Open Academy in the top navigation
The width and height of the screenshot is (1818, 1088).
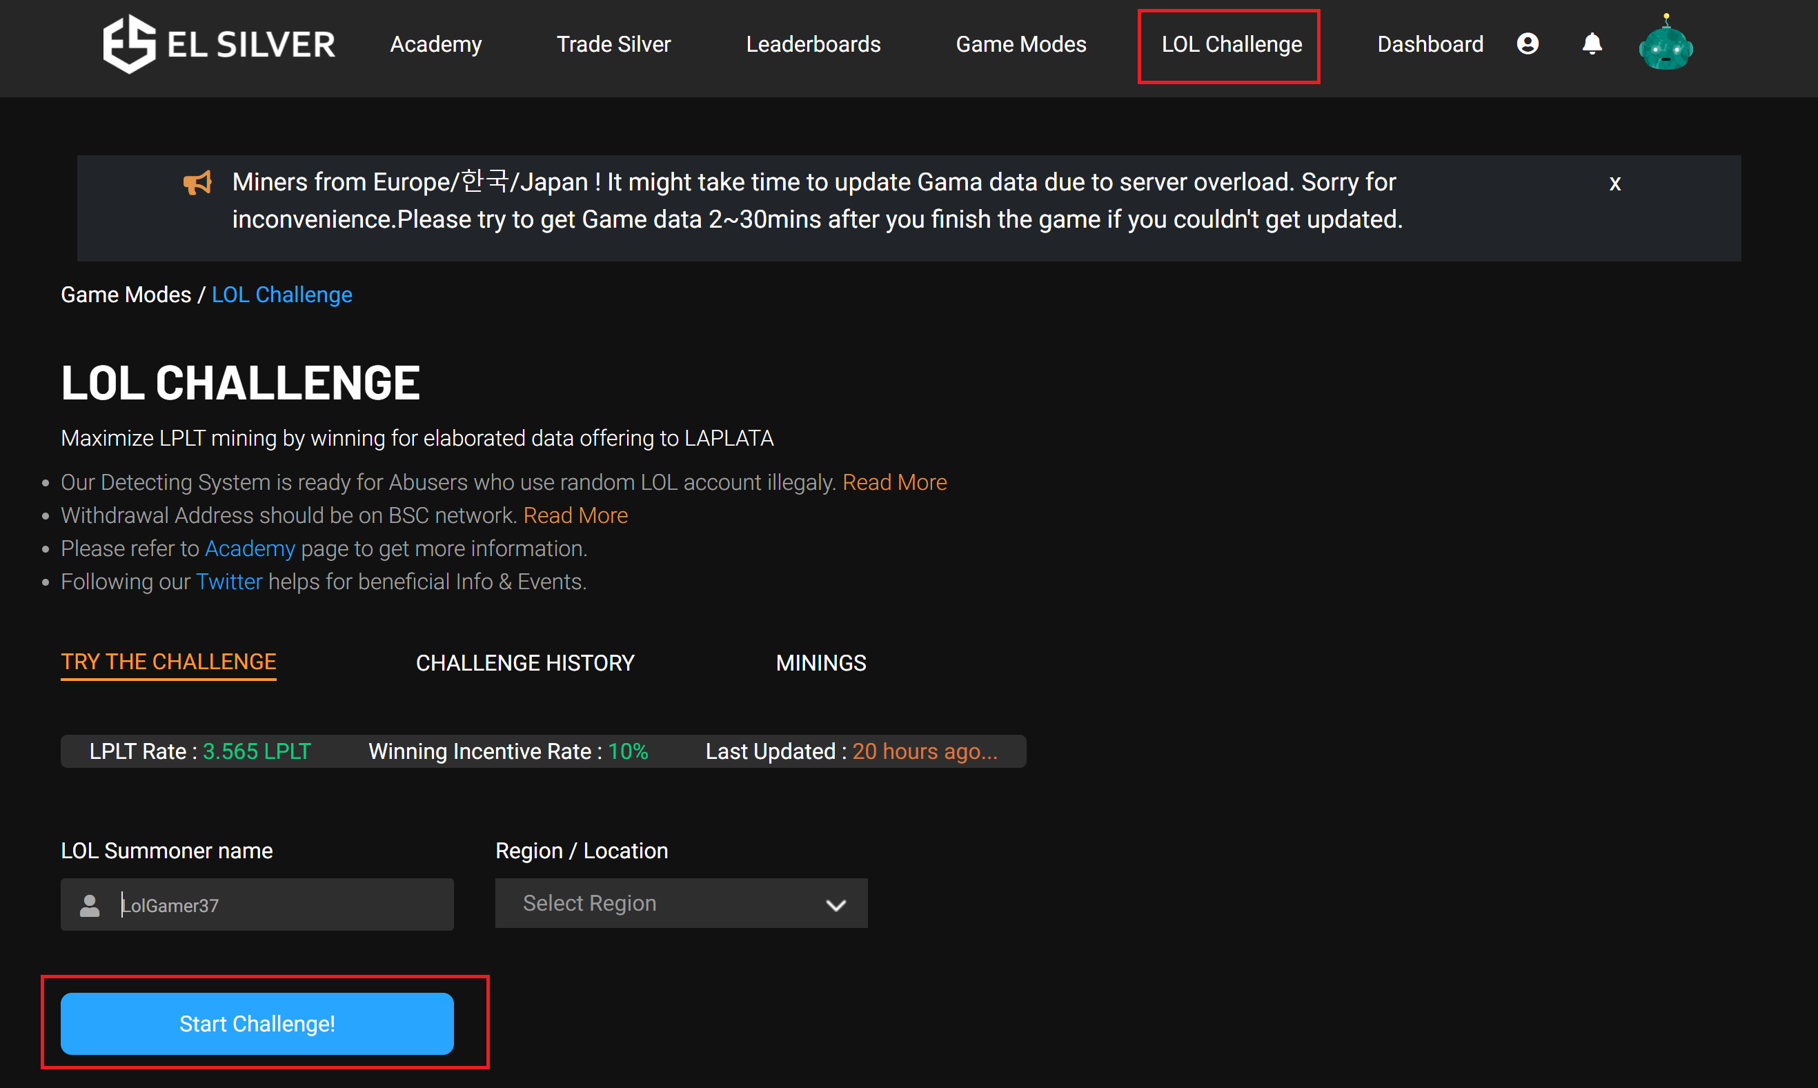pyautogui.click(x=435, y=44)
